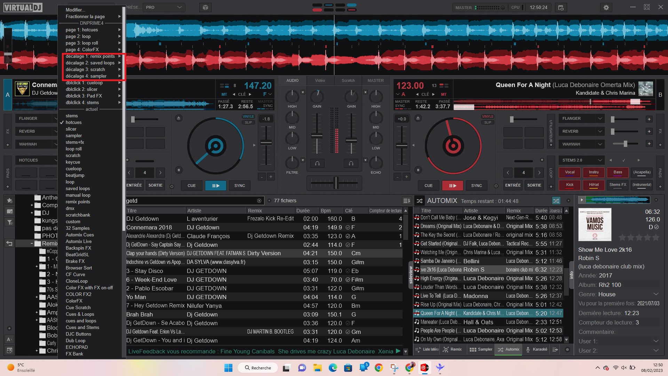Click left deck pitch fader handle
Viewport: 668px width, 376px height.
pos(266,143)
